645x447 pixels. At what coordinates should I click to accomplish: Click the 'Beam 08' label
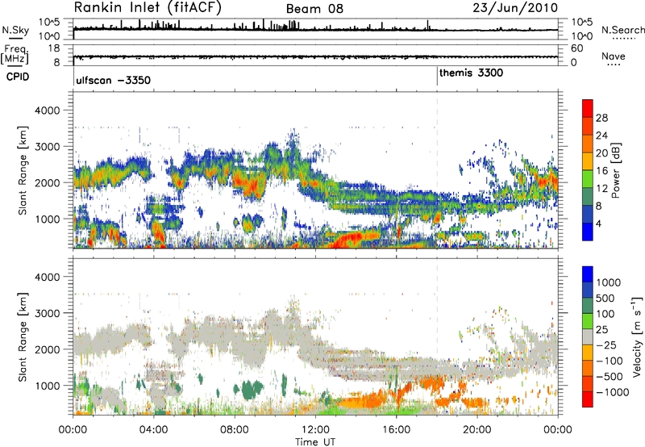[x=314, y=9]
